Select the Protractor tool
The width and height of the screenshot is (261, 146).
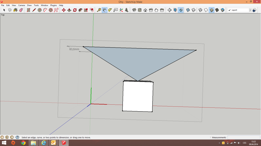tap(110, 10)
